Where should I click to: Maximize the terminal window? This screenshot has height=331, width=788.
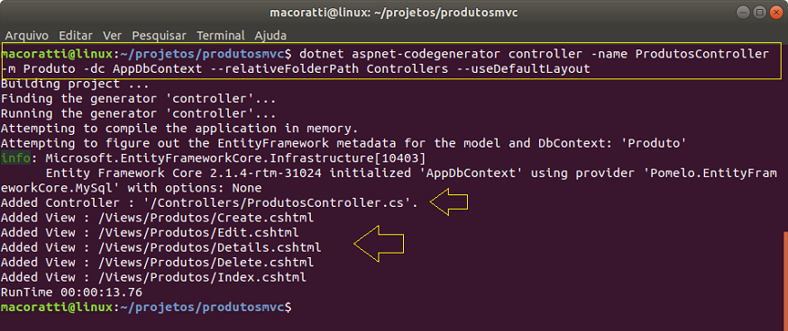(760, 12)
